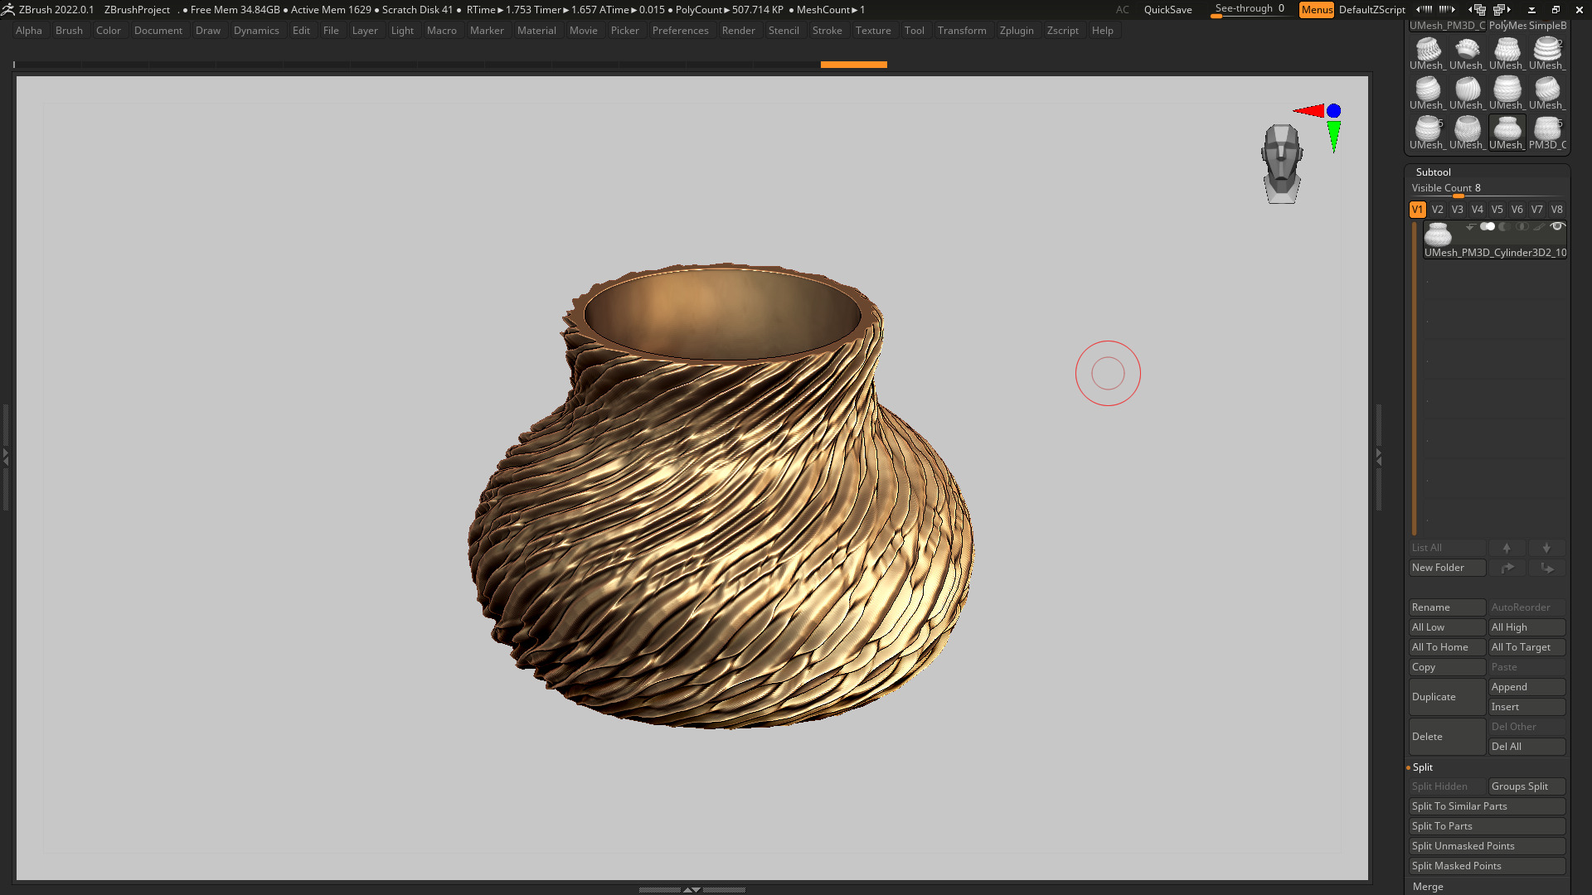
Task: Click next UI colors icon with stacked windows
Action: 1502,9
